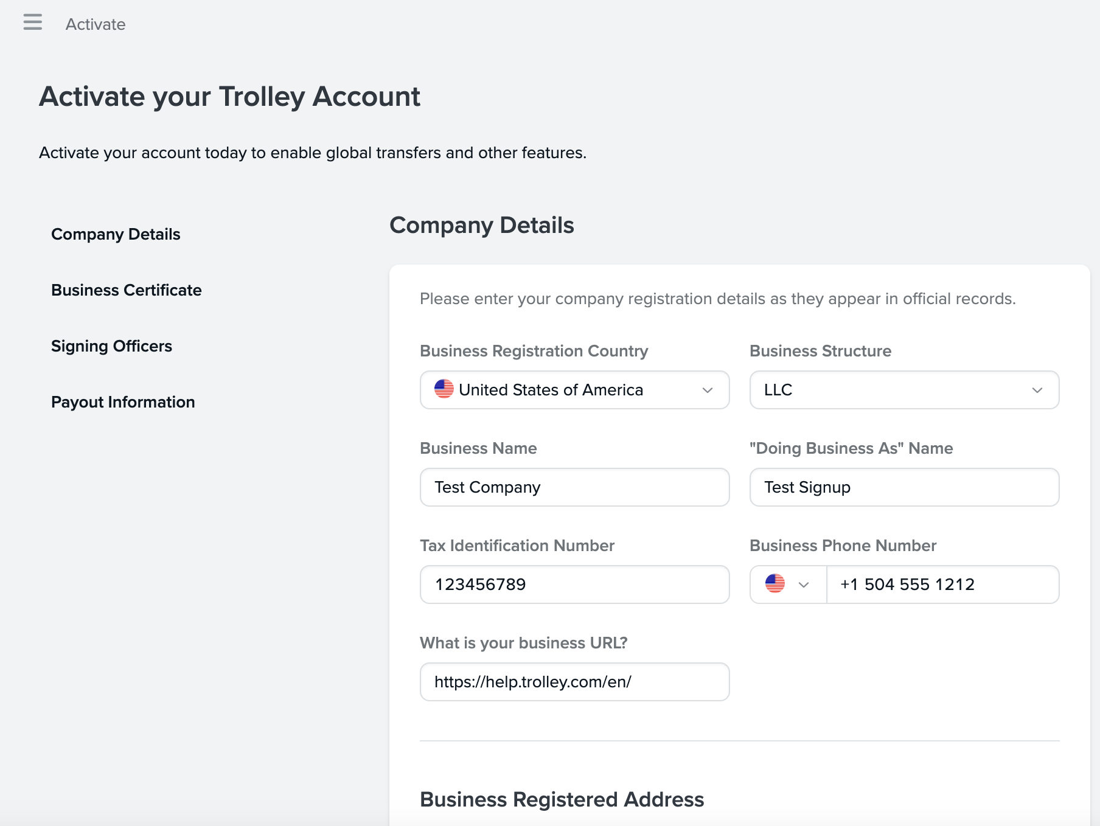Open the Business Registration Country dropdown
Image resolution: width=1100 pixels, height=826 pixels.
[574, 390]
